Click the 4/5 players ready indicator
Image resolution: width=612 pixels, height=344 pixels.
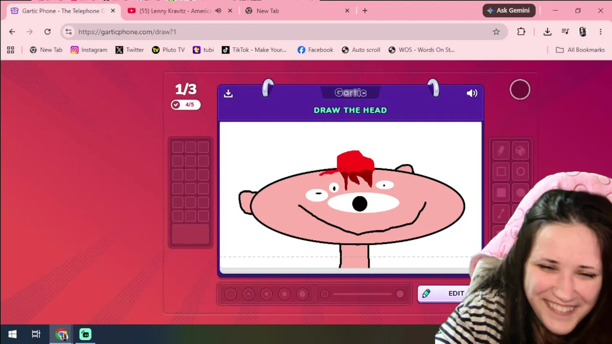(186, 105)
